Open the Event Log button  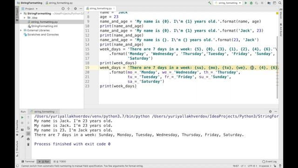click(270, 161)
